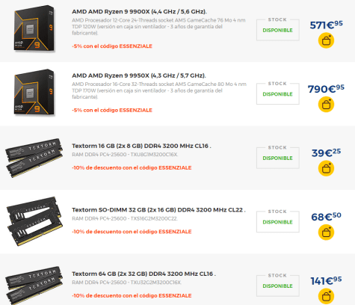View the Textorm 16 GB RAM image
The height and width of the screenshot is (305, 355).
pyautogui.click(x=34, y=158)
